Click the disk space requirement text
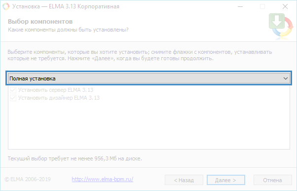This screenshot has height=191, width=297. click(75, 158)
